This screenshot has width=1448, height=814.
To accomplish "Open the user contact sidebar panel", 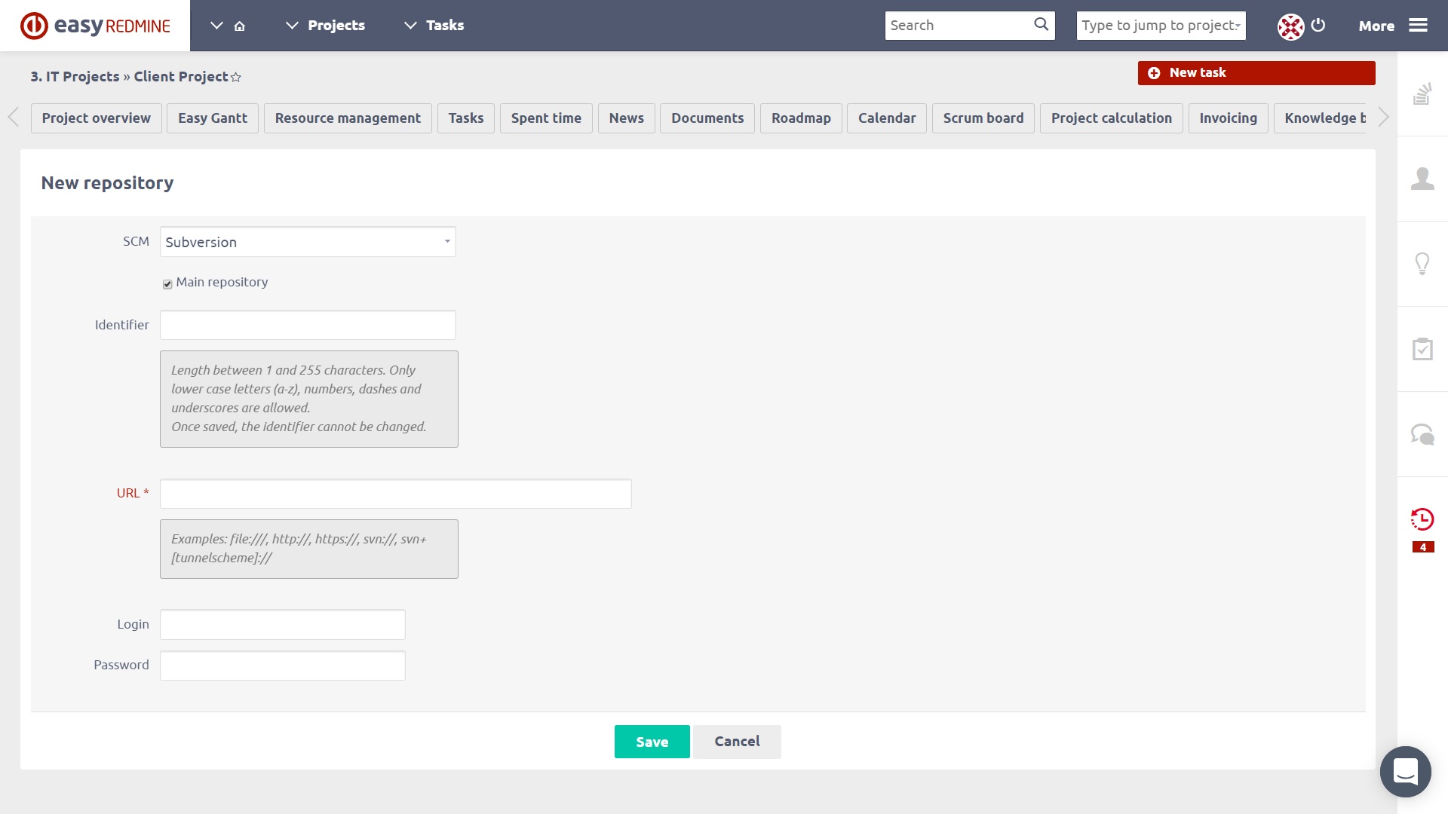I will 1423,179.
